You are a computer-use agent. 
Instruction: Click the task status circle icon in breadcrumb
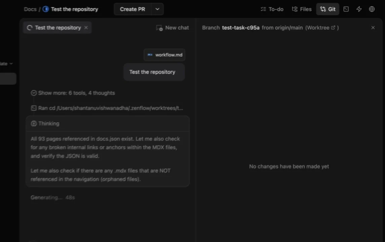[x=46, y=9]
